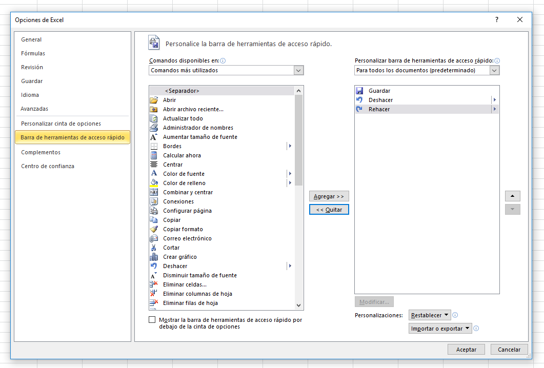The width and height of the screenshot is (544, 368).
Task: Click the Deshacer icon in quick access list
Action: tap(359, 100)
